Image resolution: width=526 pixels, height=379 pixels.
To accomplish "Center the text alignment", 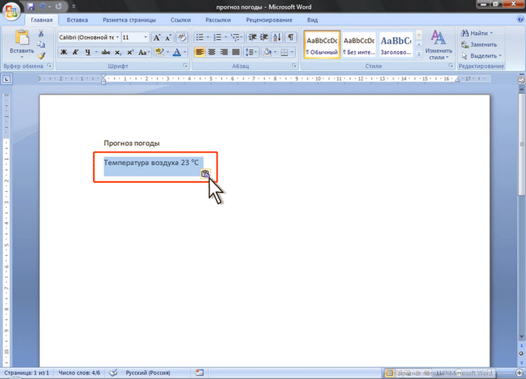I will (x=212, y=53).
